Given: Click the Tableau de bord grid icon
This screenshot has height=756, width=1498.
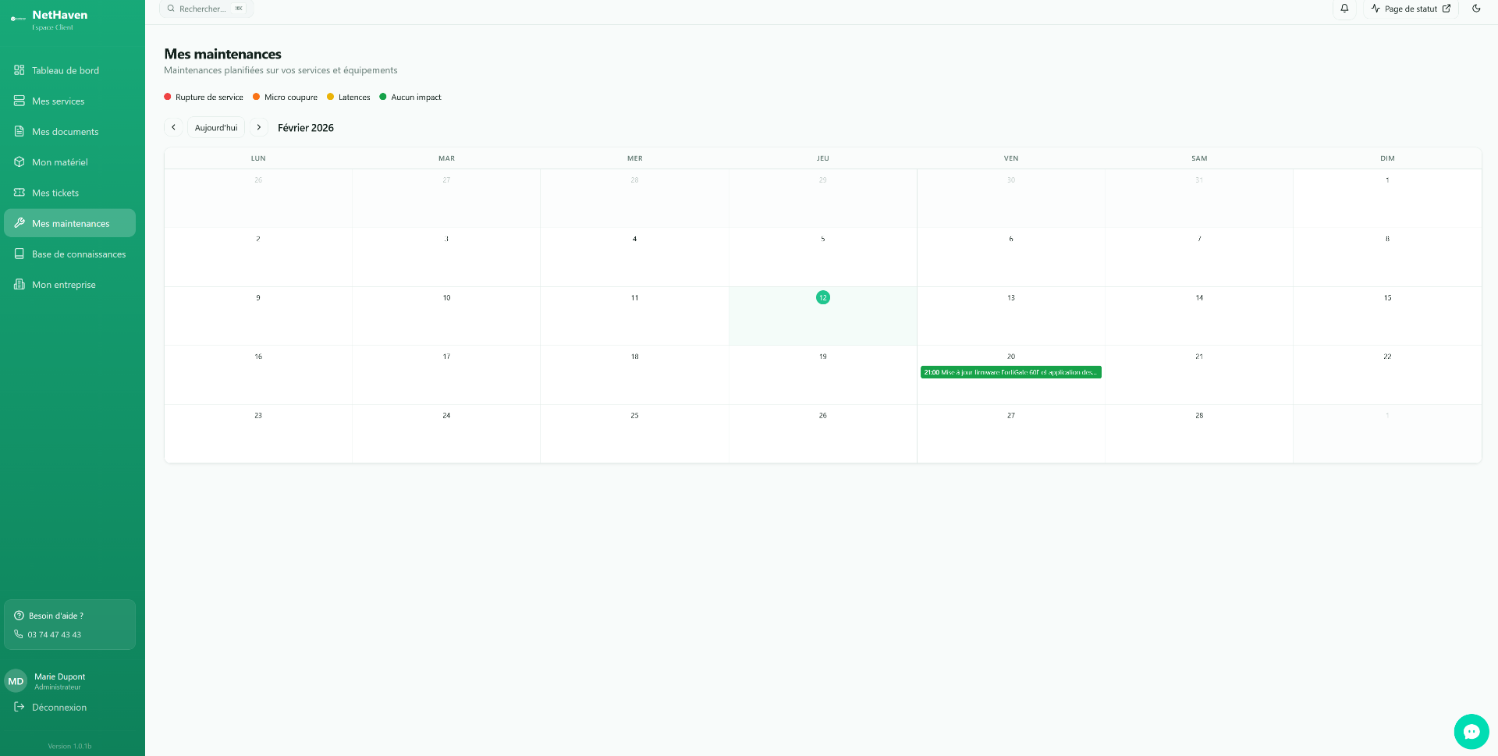Looking at the screenshot, I should 20,70.
